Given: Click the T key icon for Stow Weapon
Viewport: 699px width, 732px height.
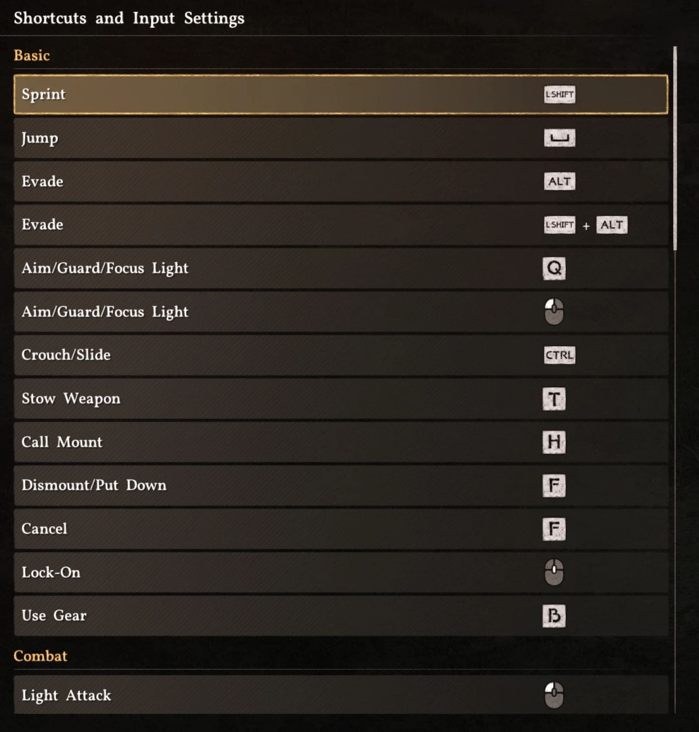Looking at the screenshot, I should [554, 399].
